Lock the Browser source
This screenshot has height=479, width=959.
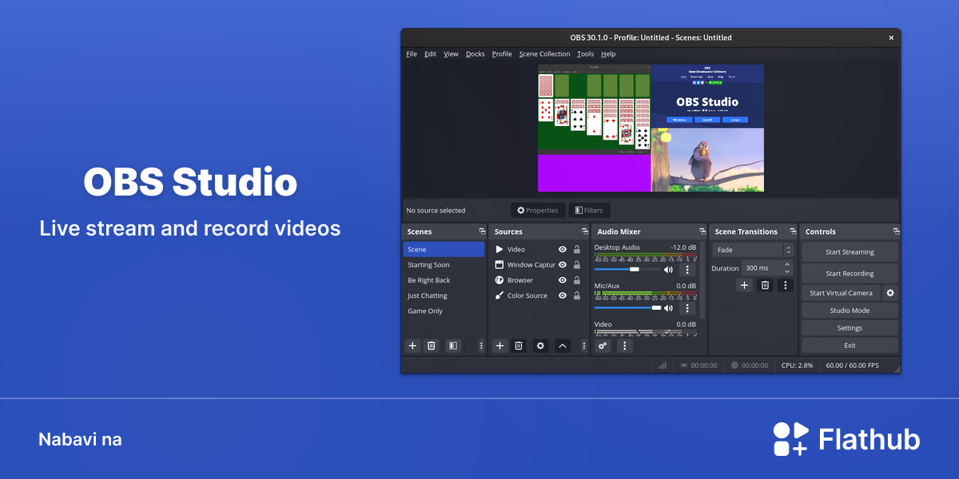577,280
